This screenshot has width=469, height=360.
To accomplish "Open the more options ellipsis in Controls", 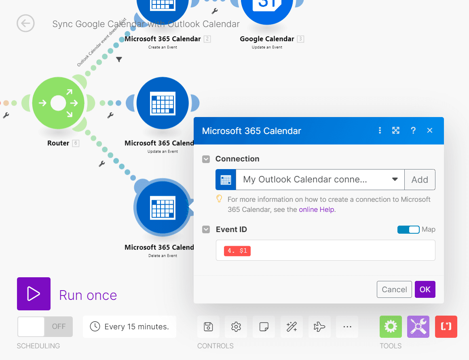I will [x=347, y=327].
